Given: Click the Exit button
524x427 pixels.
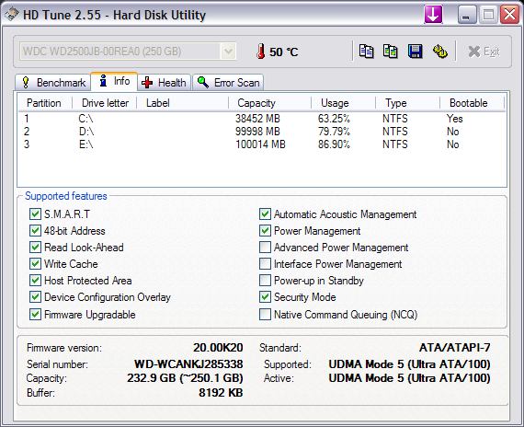Looking at the screenshot, I should coord(484,52).
